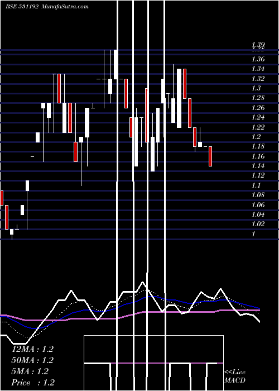Select the 1.24 price axis label
Image resolution: width=279 pixels, height=391 pixels.
(258, 117)
